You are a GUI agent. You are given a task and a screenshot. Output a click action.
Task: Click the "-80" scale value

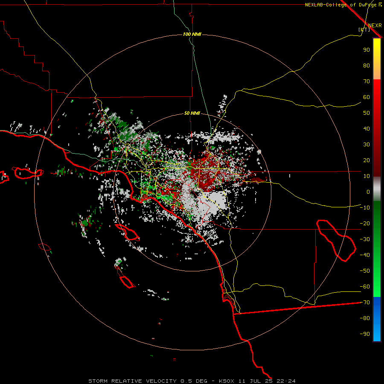(x=365, y=318)
